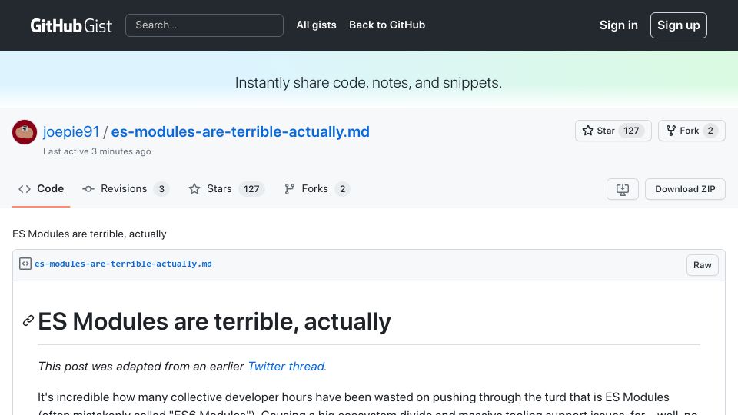Viewport: 738px width, 415px height.
Task: Click the main heading 'ES Modules are terrible, actually'
Action: 214,322
